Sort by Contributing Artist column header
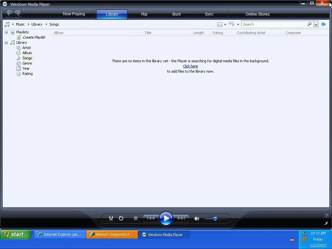Image resolution: width=332 pixels, height=249 pixels. [259, 33]
